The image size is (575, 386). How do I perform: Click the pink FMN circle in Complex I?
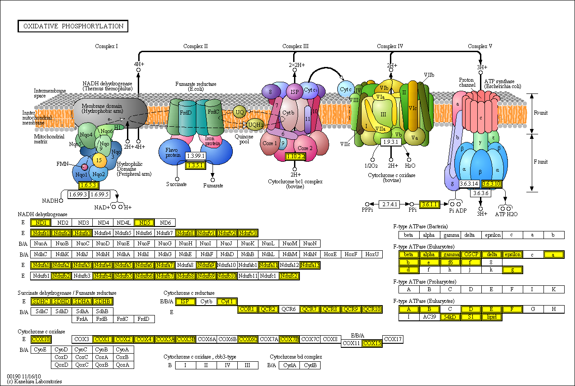[x=84, y=168]
